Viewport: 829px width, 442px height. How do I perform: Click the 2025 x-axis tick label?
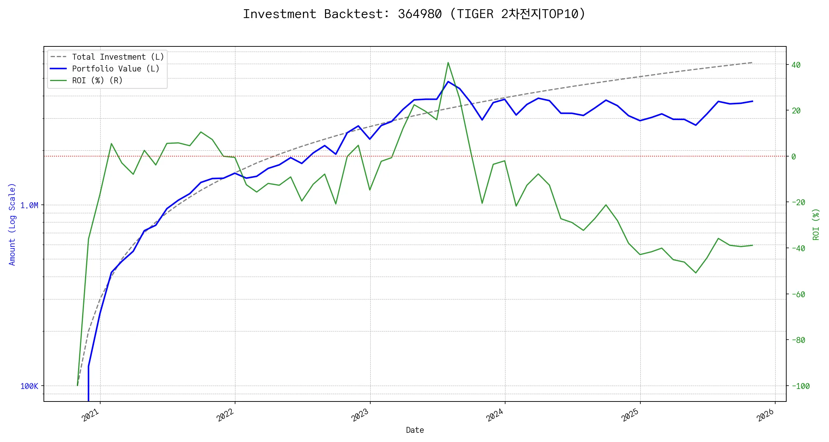pos(630,415)
